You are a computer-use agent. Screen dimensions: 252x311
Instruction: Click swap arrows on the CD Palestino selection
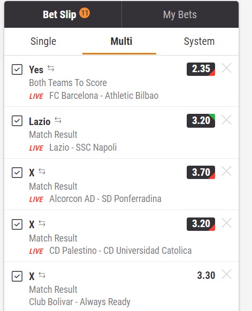(x=42, y=223)
